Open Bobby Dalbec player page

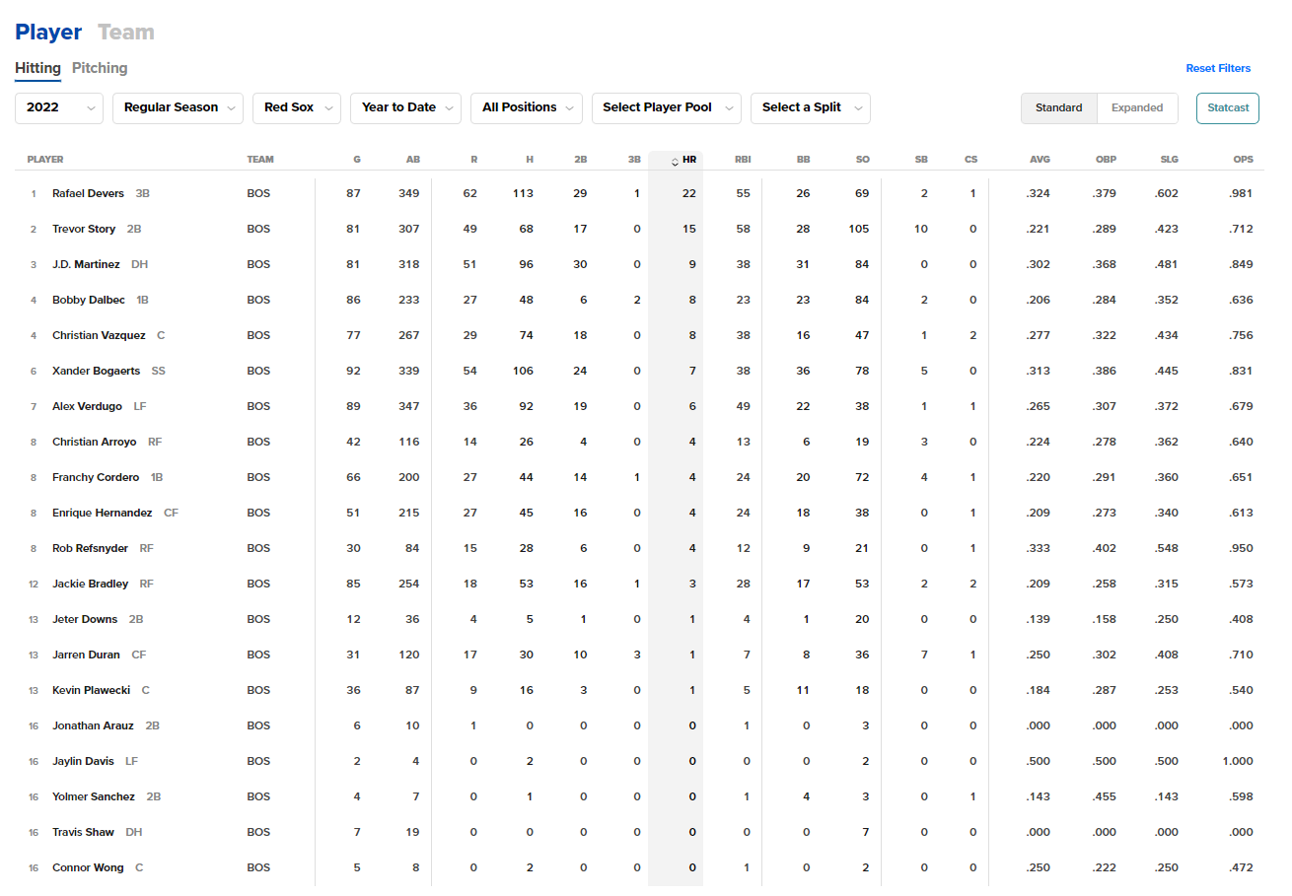89,300
